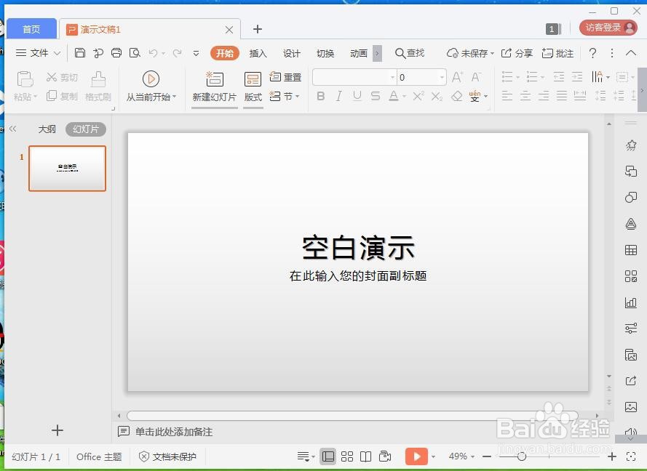Start slideshow from current slide icon
This screenshot has height=471, width=647.
tap(151, 78)
